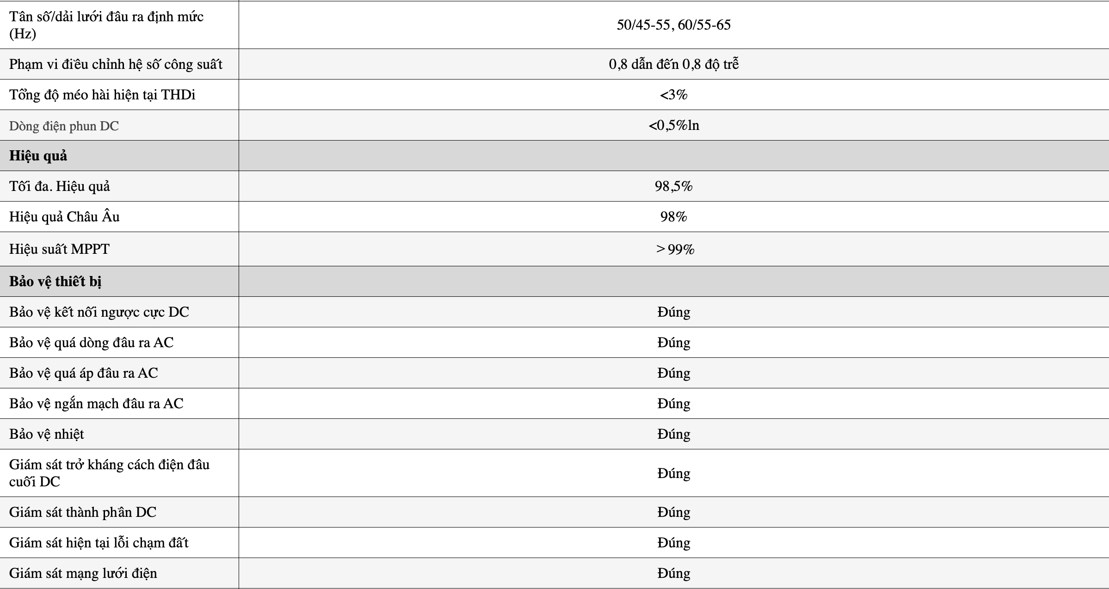The height and width of the screenshot is (589, 1109).
Task: Click the Dòng điện phun DC label
Action: click(x=64, y=126)
